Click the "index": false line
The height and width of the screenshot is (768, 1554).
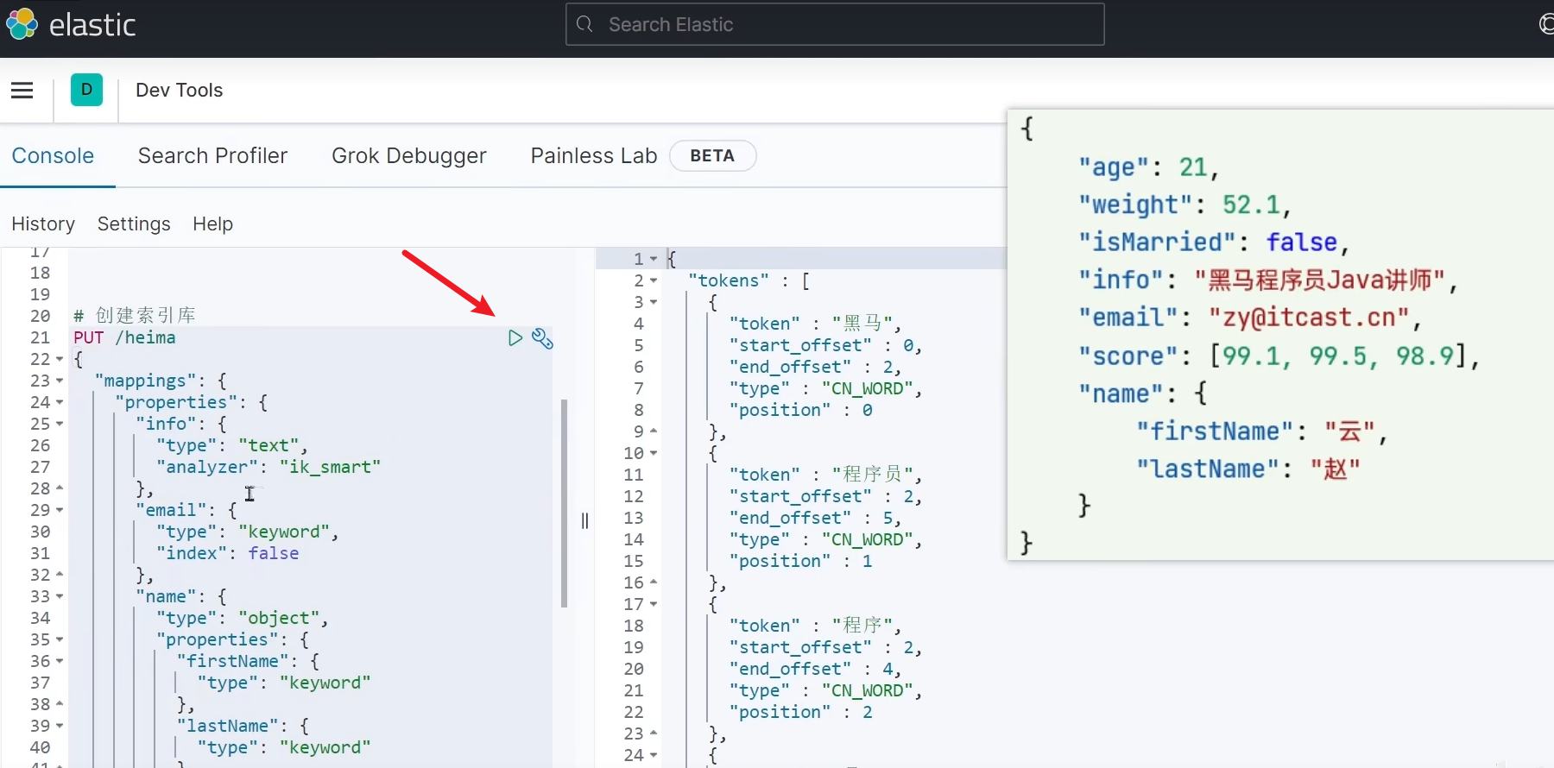(x=228, y=553)
